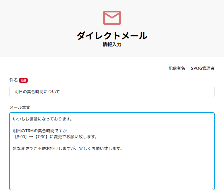Click the ダイレクトメール heading
The height and width of the screenshot is (190, 224).
tap(112, 36)
